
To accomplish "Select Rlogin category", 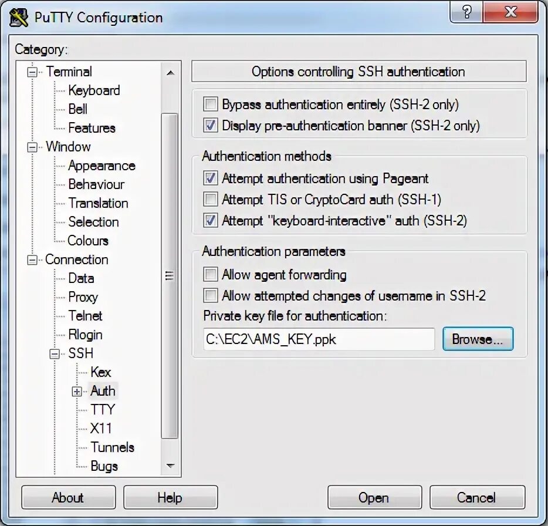I will coord(85,335).
